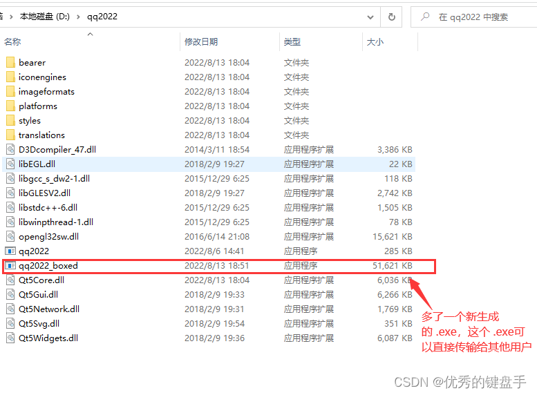Click the bearer folder icon

click(x=10, y=62)
